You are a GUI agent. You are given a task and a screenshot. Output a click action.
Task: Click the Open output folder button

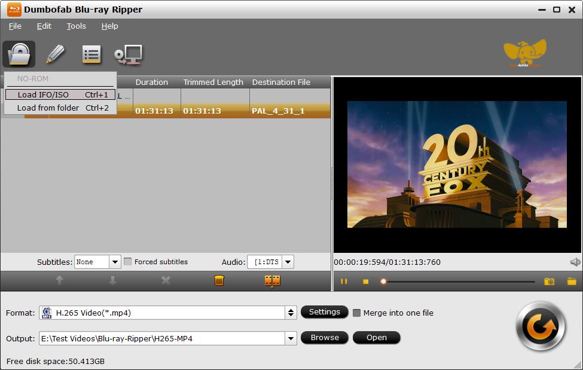pos(377,338)
